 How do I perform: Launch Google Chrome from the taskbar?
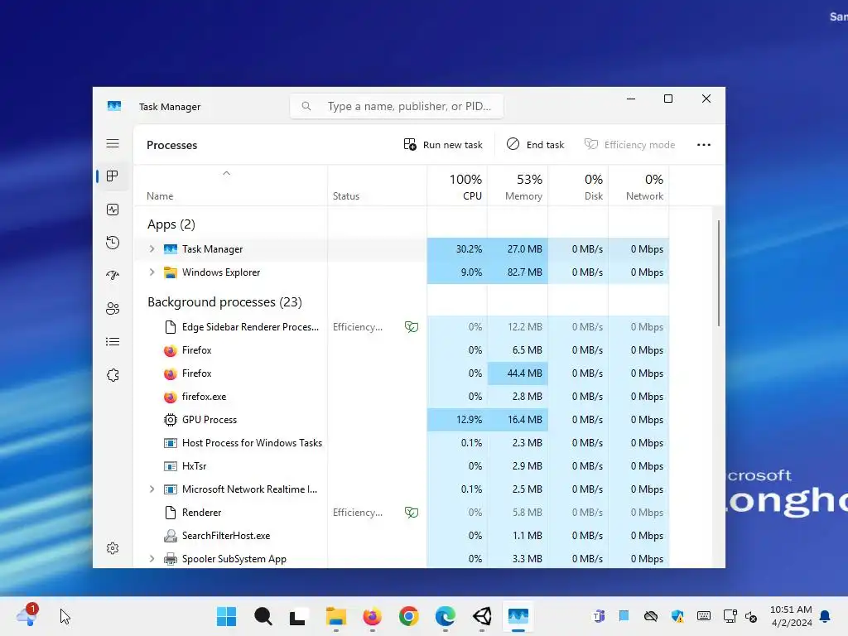pos(409,616)
